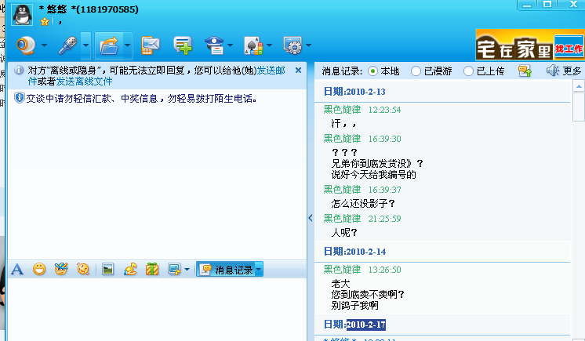
Task: Expand the 消息记录 dropdown arrow
Action: pyautogui.click(x=259, y=270)
